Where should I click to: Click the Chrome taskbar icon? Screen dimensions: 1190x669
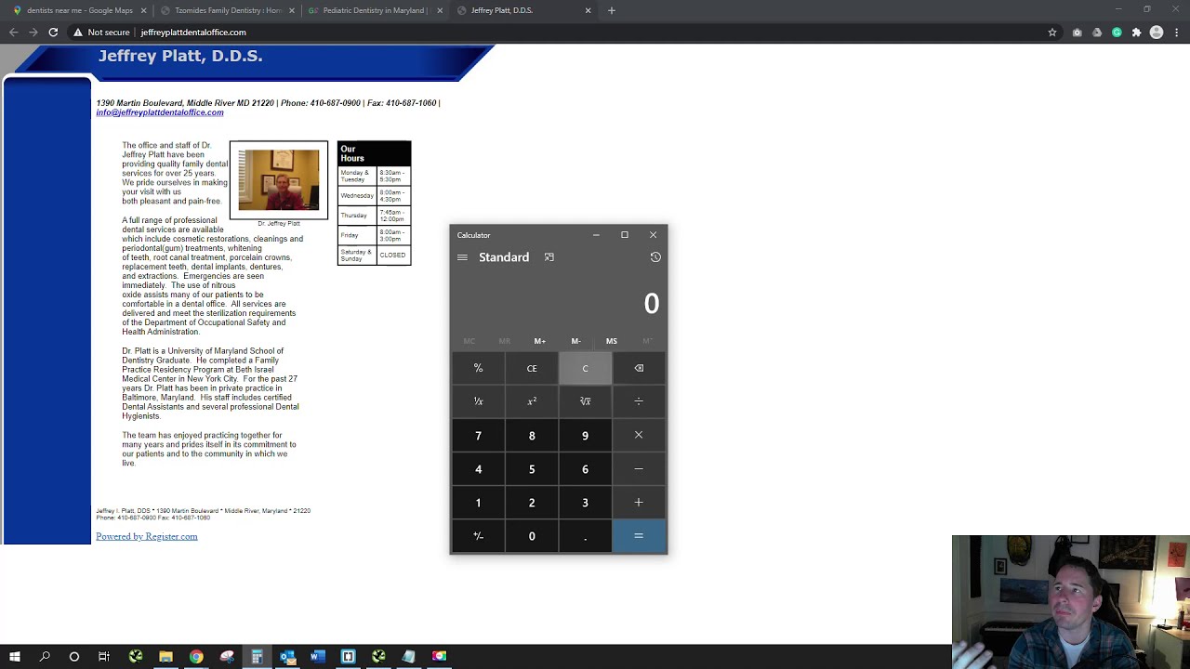pos(196,657)
